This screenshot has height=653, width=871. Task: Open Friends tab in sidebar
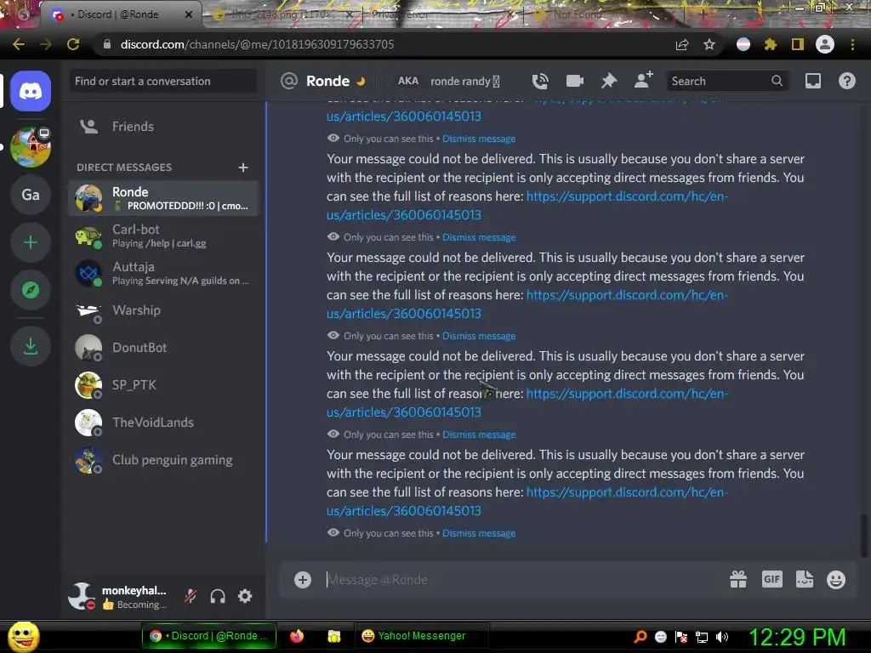coord(163,127)
